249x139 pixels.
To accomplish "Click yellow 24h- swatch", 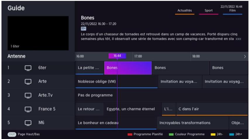I will click(213, 134).
